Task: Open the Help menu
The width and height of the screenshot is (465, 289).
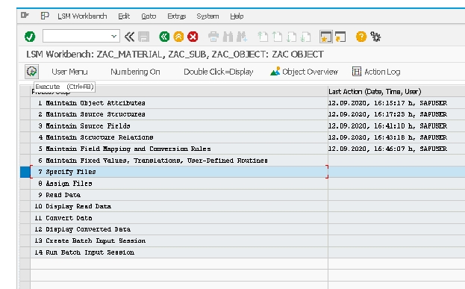Action: click(237, 16)
